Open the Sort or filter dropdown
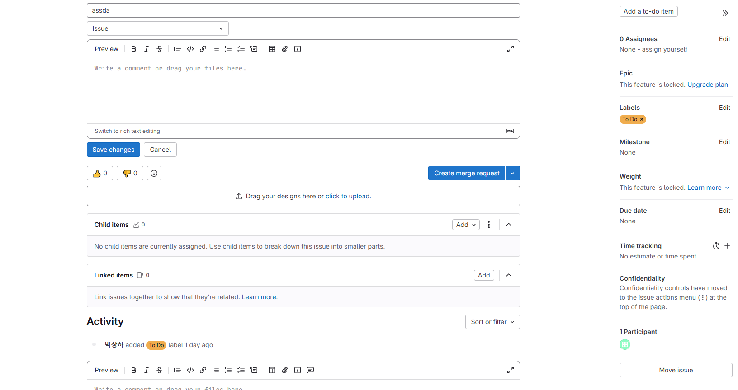Screen dimensions: 738x390 (492, 322)
